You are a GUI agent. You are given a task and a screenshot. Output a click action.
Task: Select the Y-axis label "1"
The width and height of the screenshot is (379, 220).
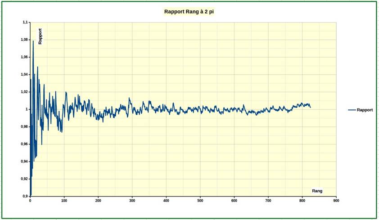pos(27,109)
